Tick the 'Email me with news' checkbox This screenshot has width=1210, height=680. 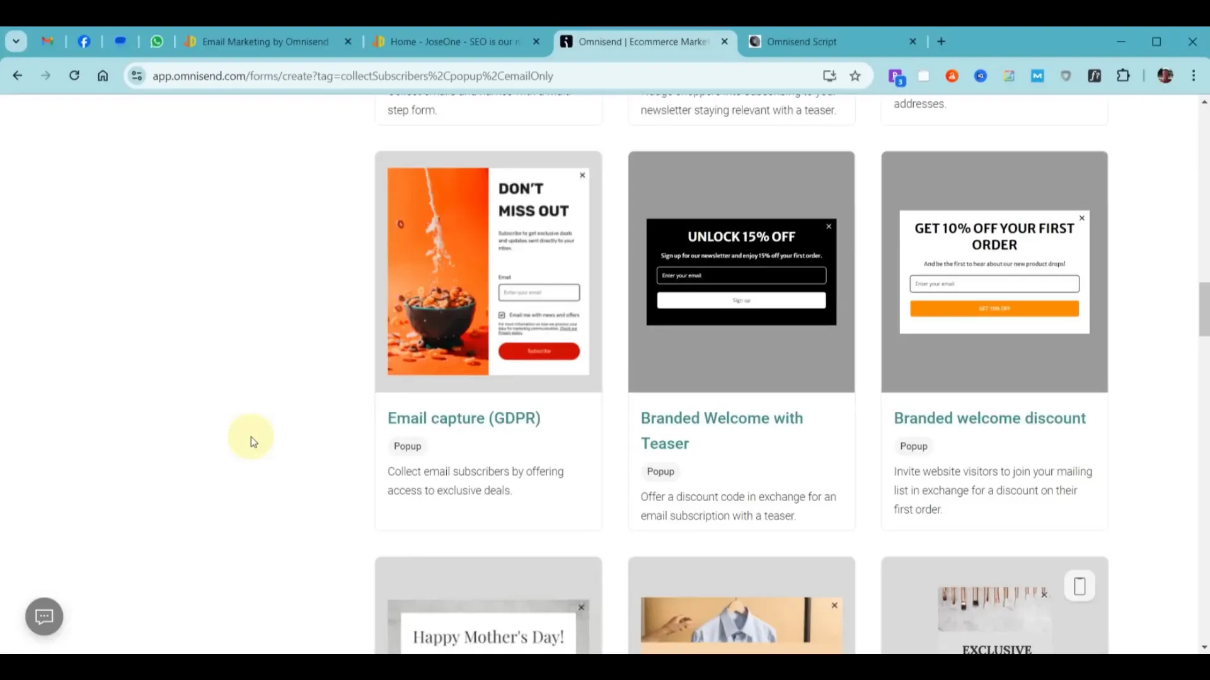502,315
